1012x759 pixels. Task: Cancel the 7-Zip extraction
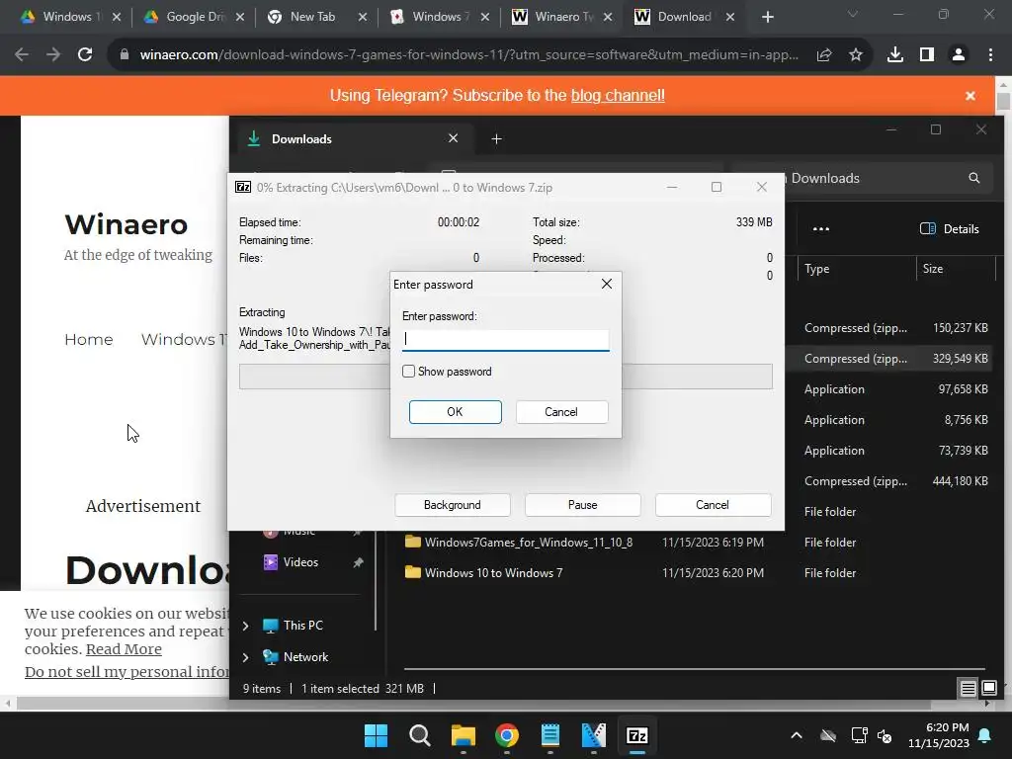click(713, 505)
